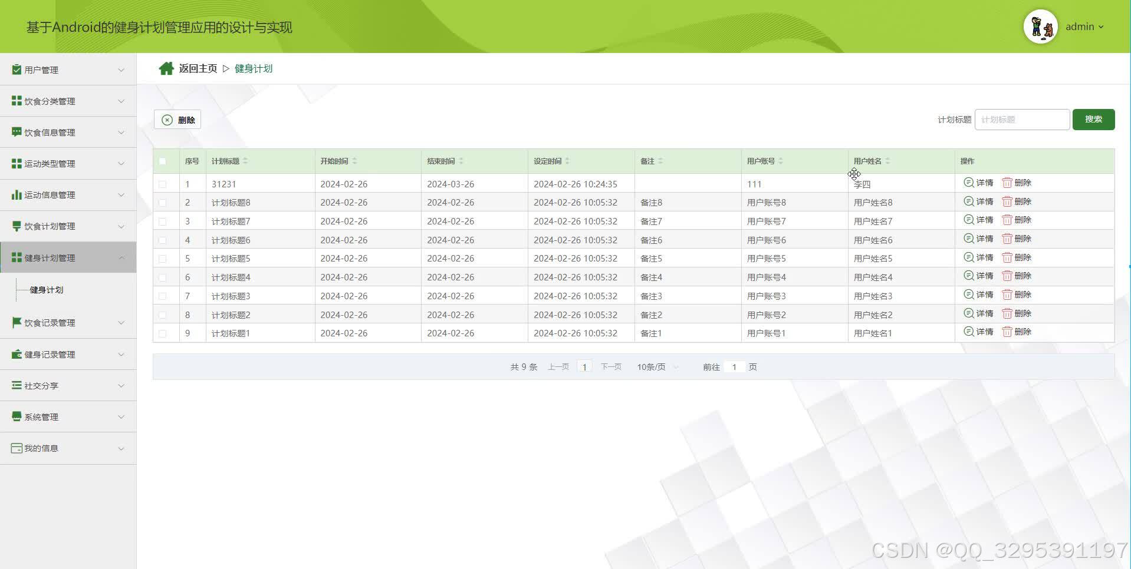The width and height of the screenshot is (1131, 569).
Task: Click page number 1 in pagination
Action: 584,367
